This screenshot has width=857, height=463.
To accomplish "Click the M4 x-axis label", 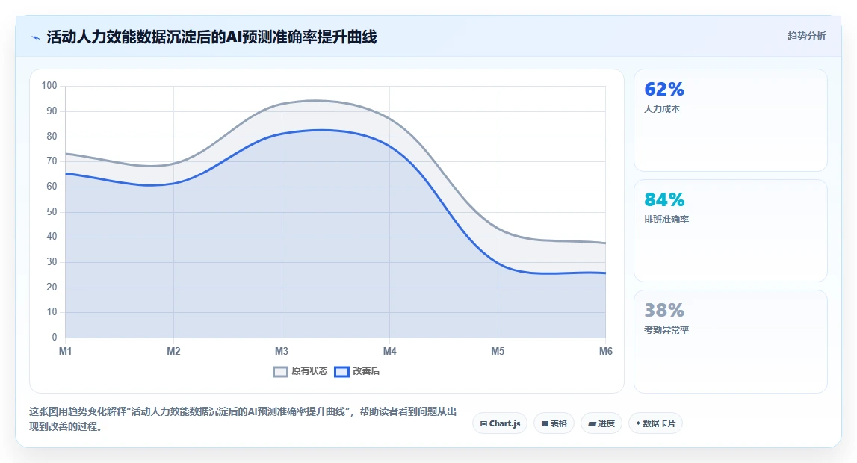I will [x=390, y=351].
